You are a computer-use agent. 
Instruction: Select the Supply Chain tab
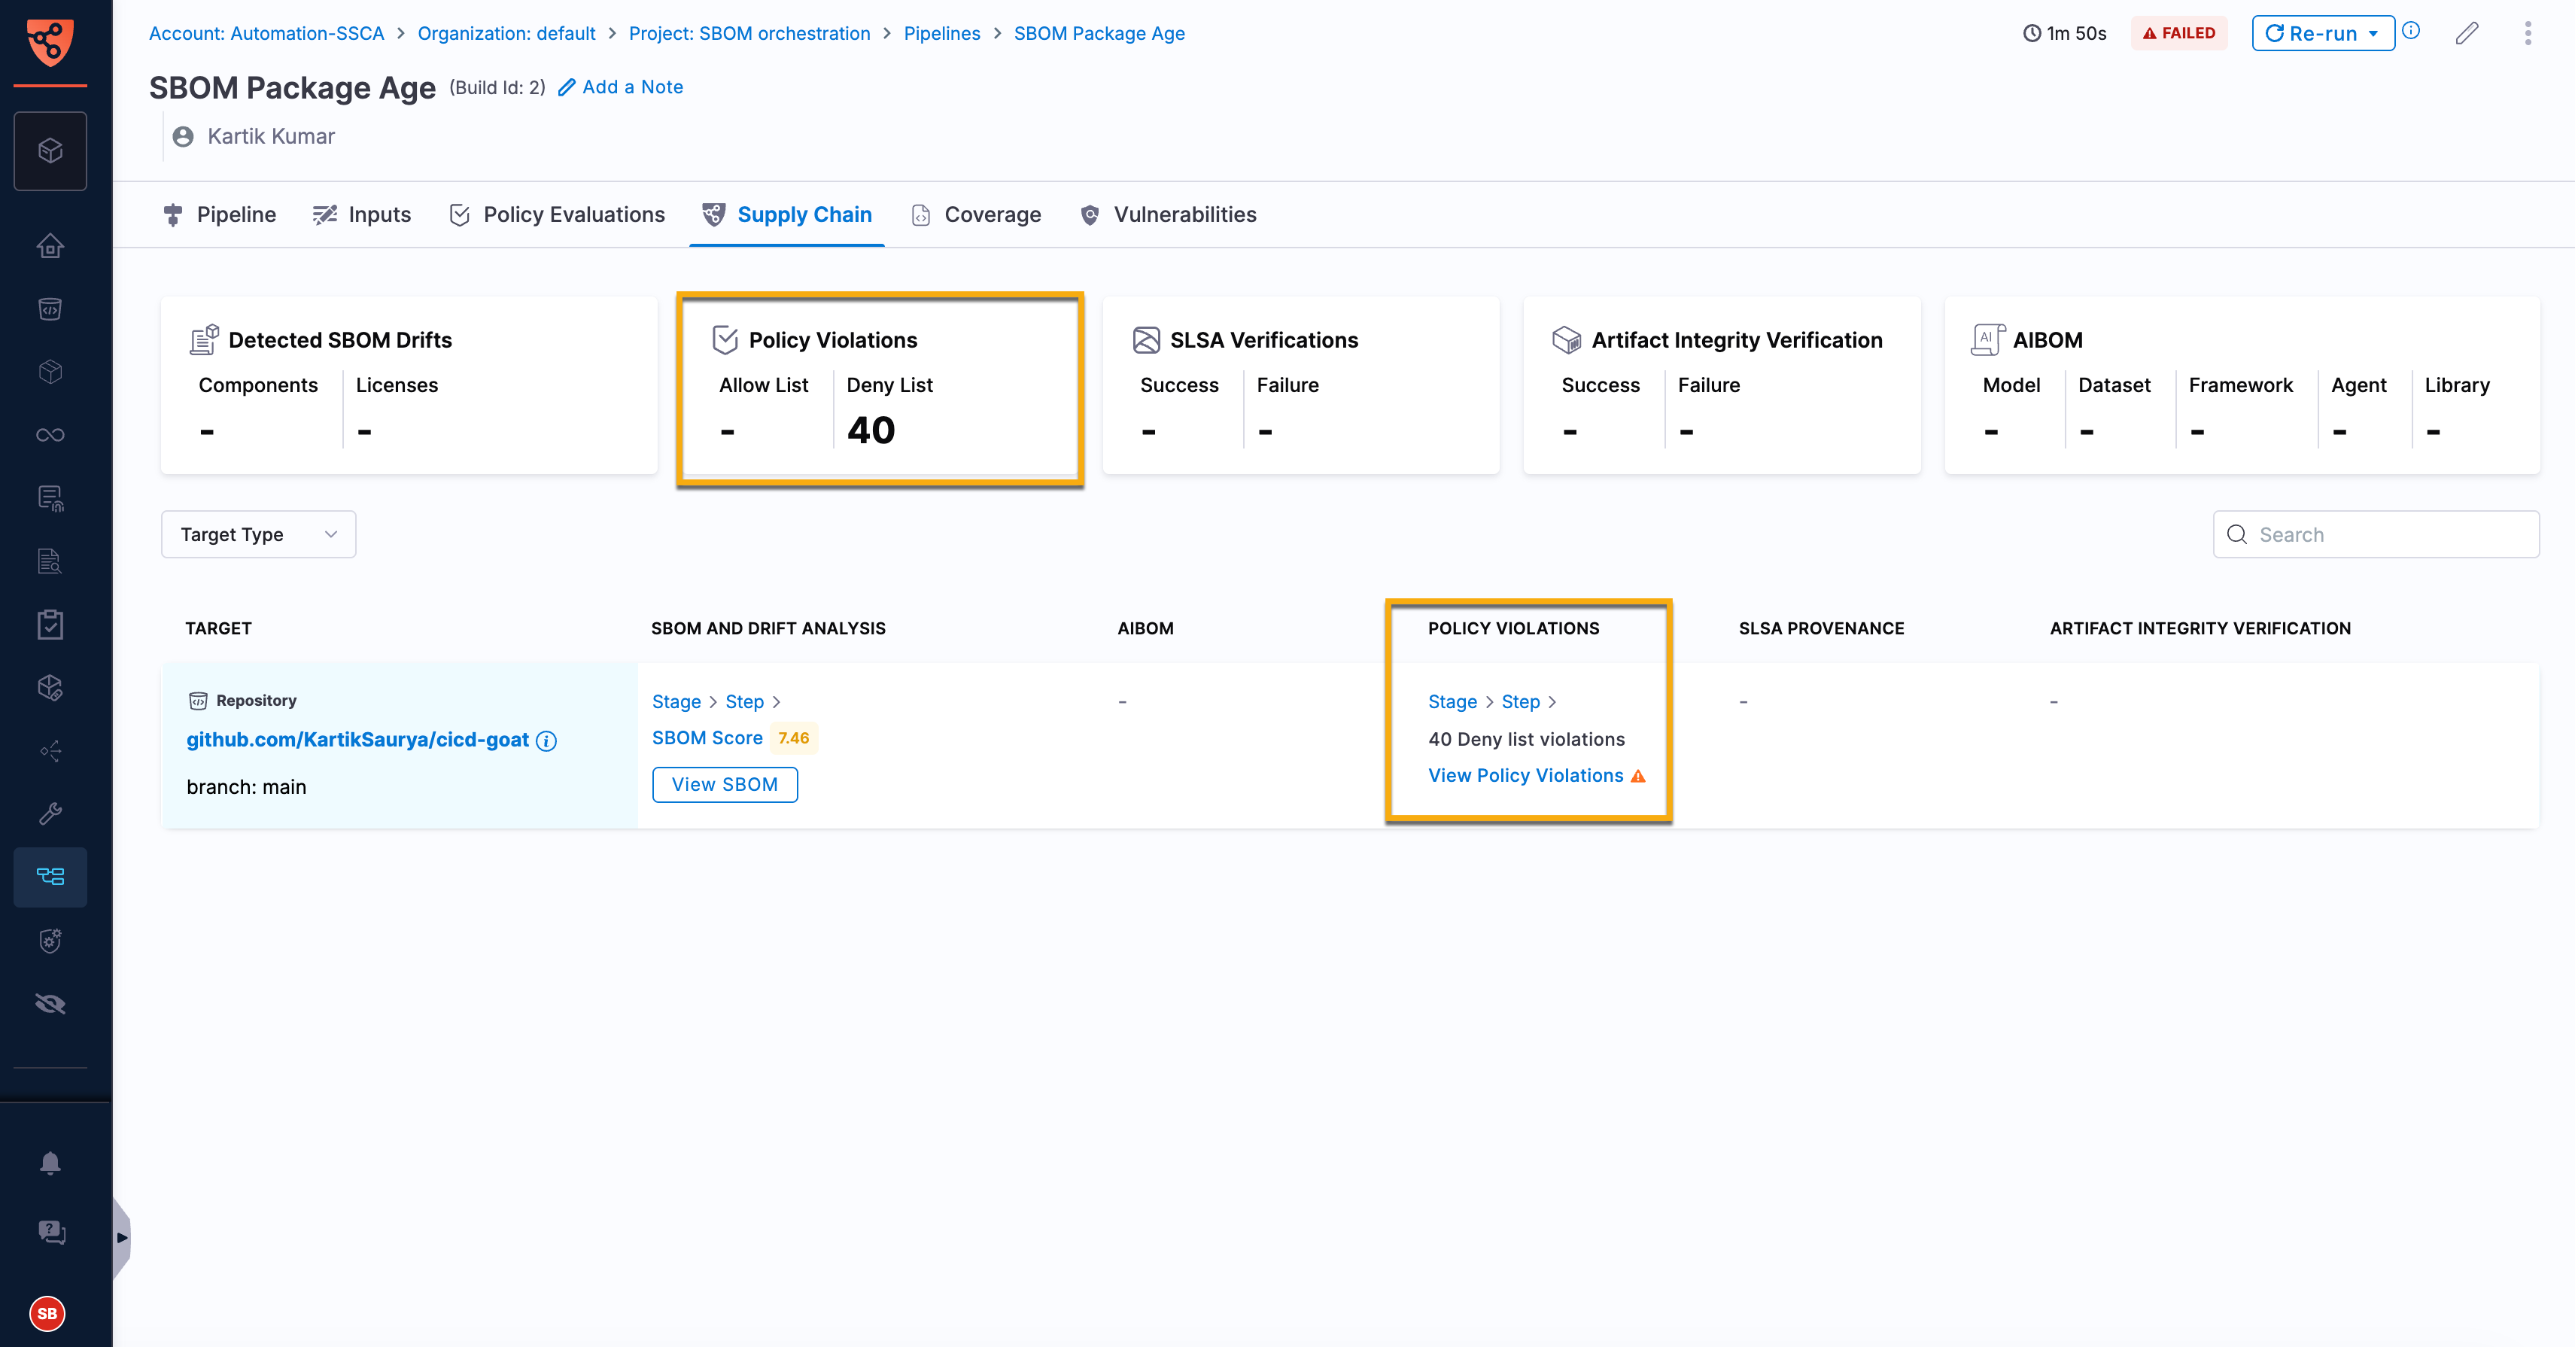tap(786, 215)
